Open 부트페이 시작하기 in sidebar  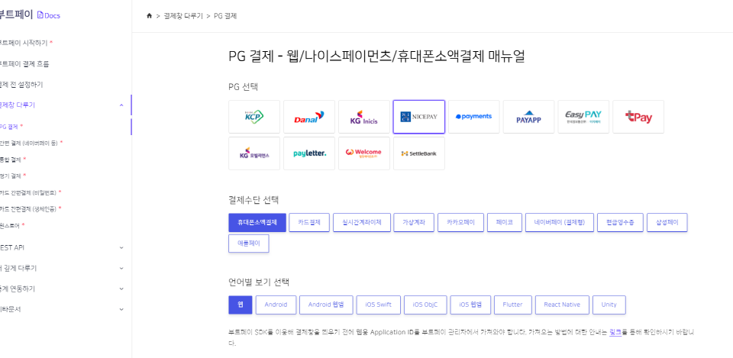(24, 43)
